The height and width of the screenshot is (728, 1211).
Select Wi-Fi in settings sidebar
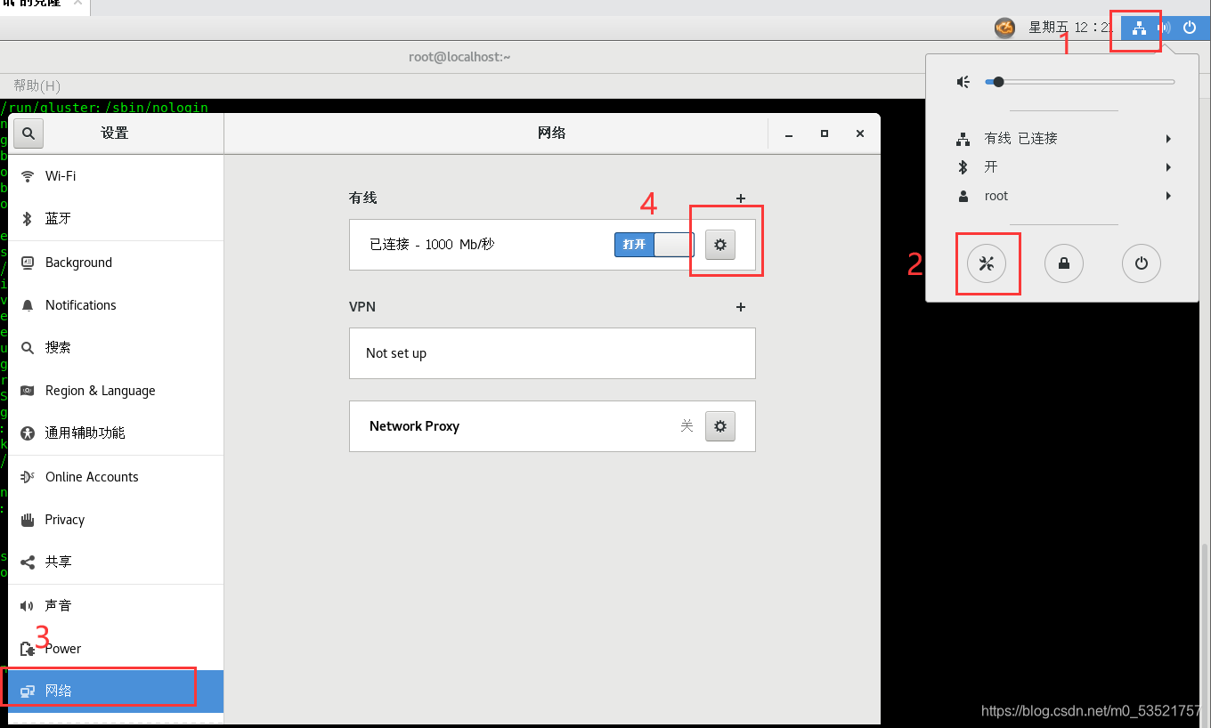point(116,176)
